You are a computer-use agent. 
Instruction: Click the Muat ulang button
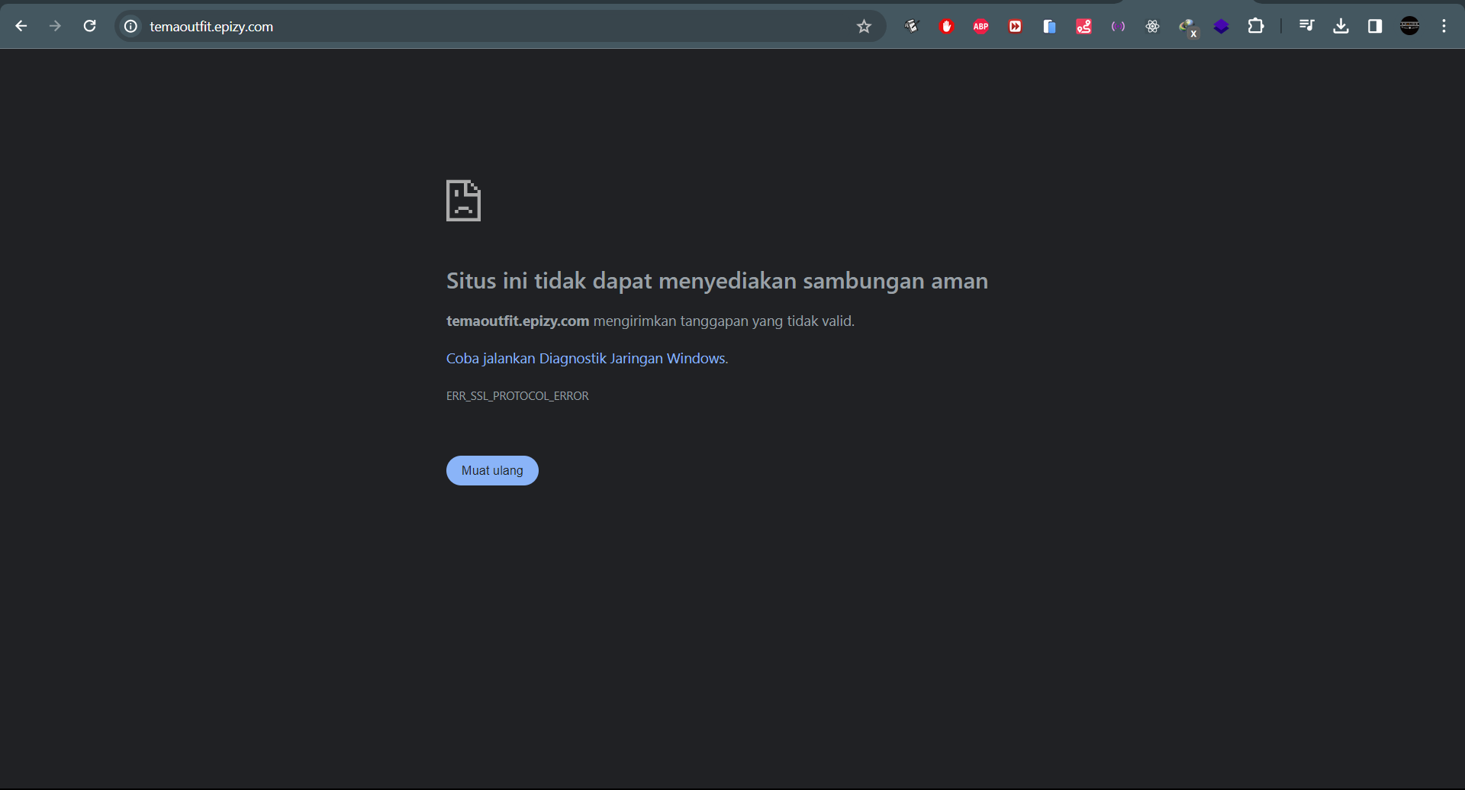click(x=492, y=470)
